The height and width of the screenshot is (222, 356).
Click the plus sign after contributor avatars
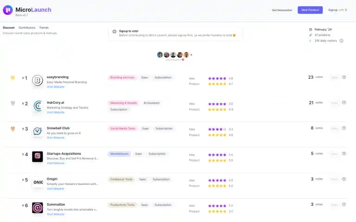point(191,55)
